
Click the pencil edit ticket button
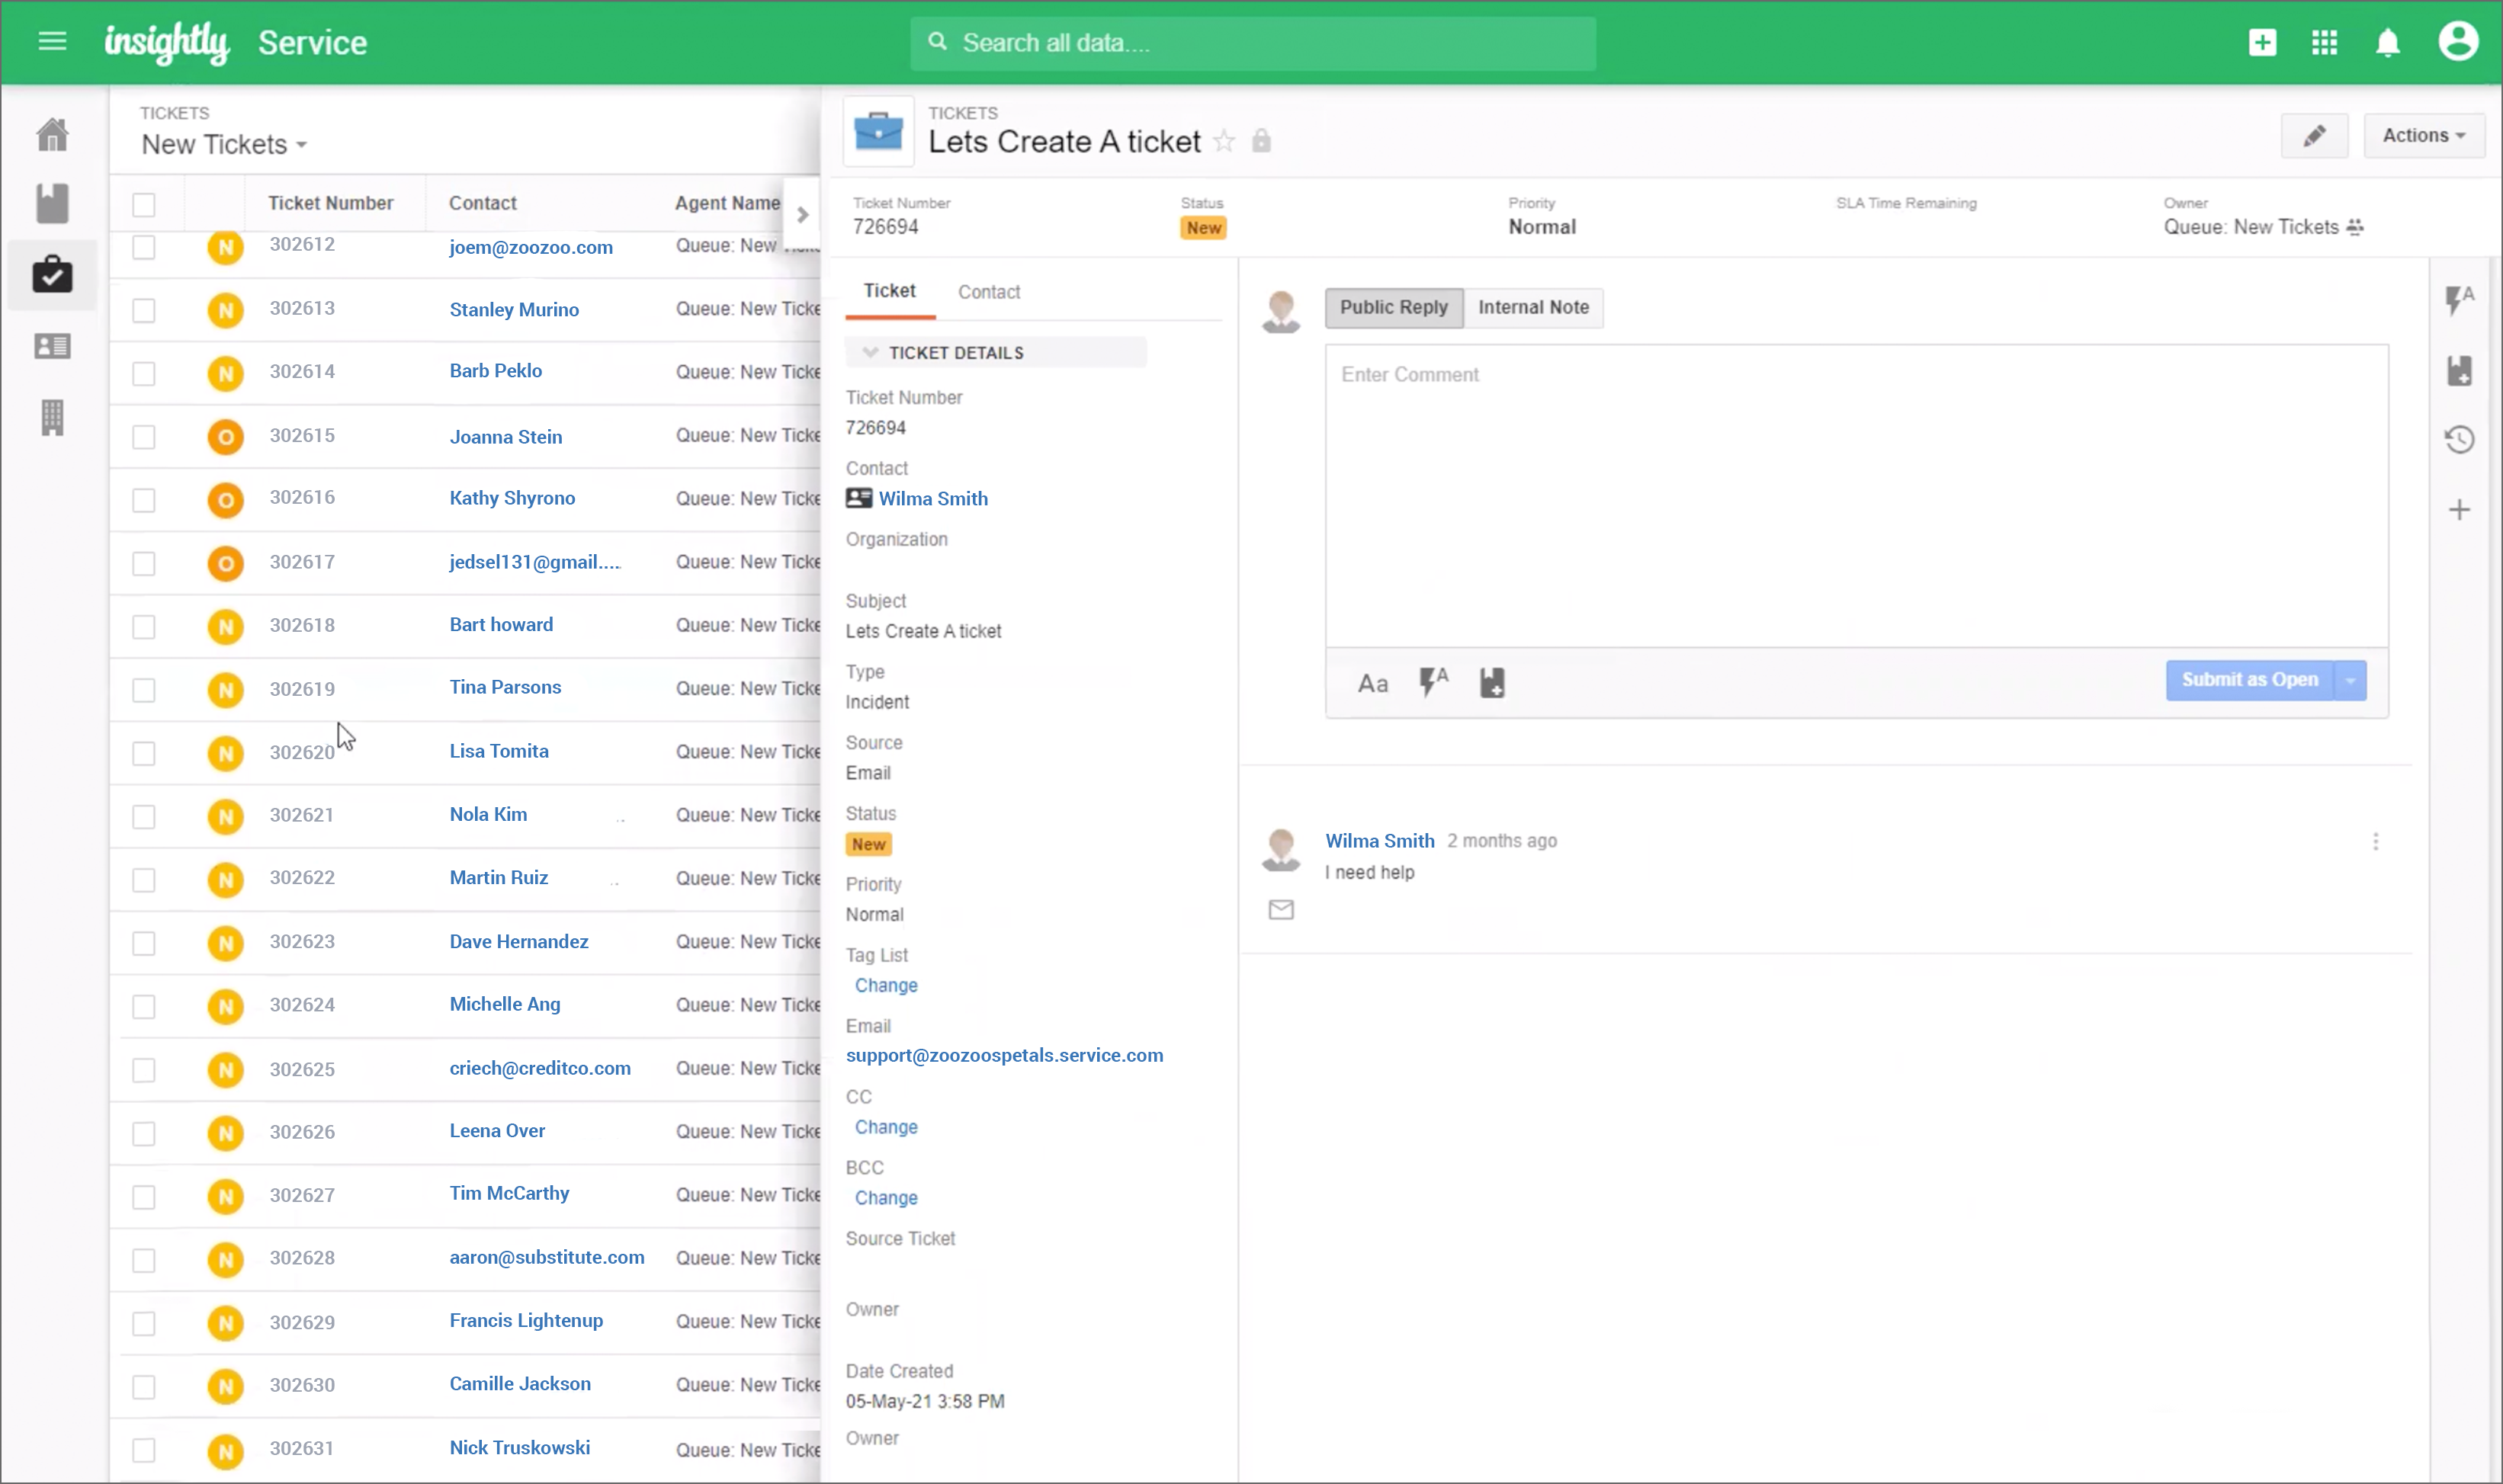tap(2314, 136)
